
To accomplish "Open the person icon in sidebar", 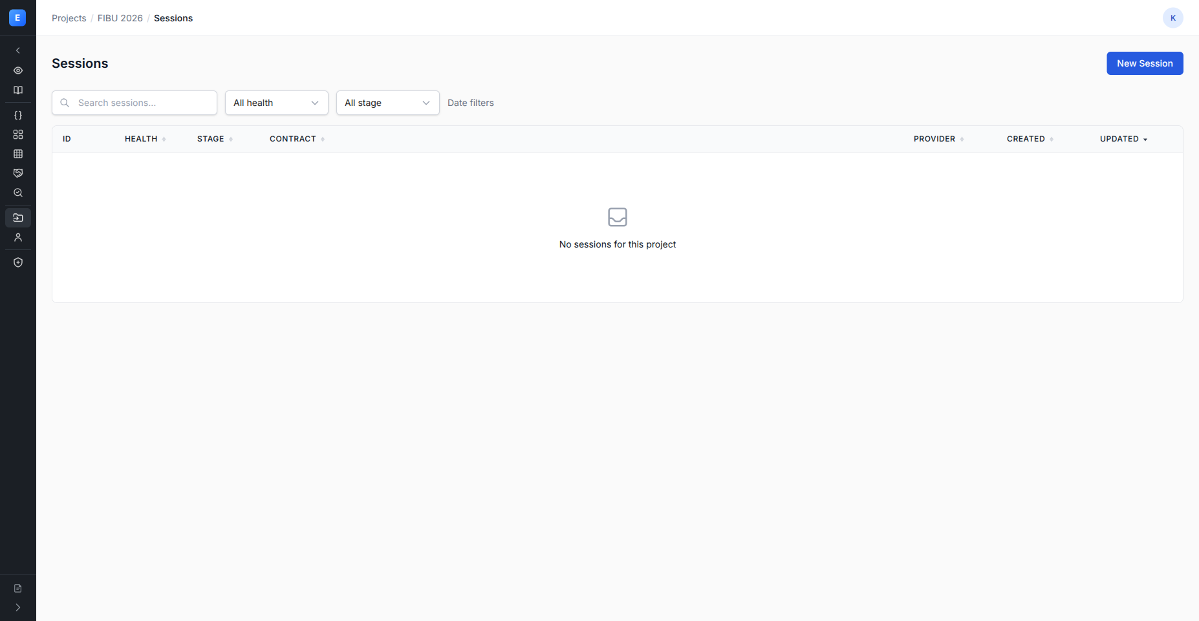I will coord(18,237).
